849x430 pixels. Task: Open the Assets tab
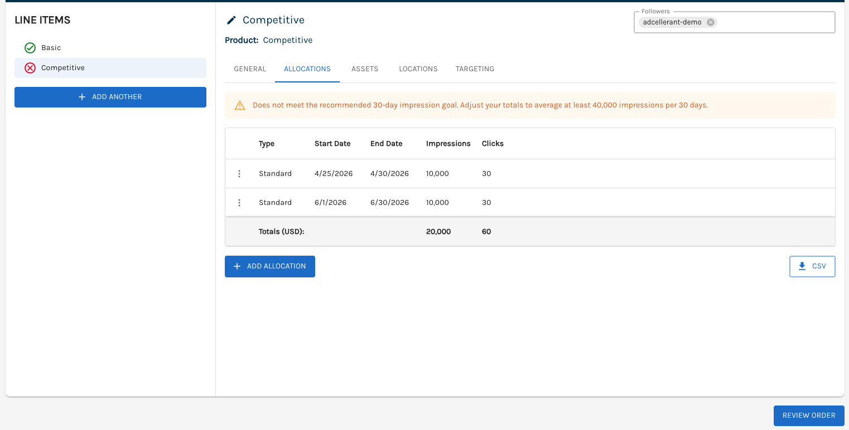[x=365, y=69]
